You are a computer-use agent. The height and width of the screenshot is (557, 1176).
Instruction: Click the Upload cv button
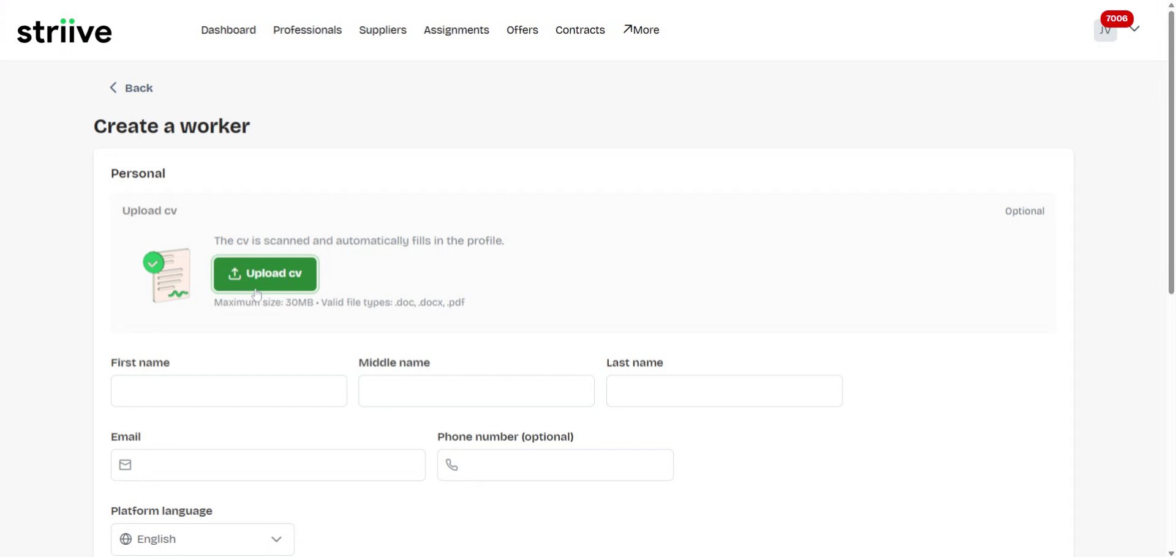(265, 274)
